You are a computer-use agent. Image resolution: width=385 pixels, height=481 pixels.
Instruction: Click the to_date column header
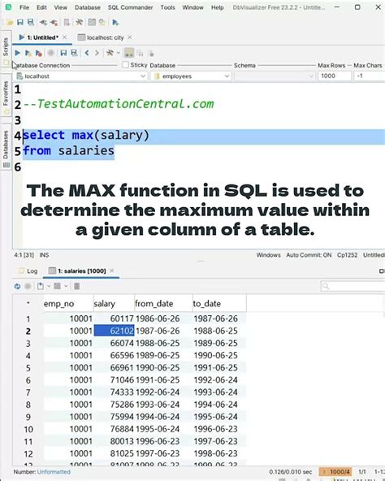[219, 303]
